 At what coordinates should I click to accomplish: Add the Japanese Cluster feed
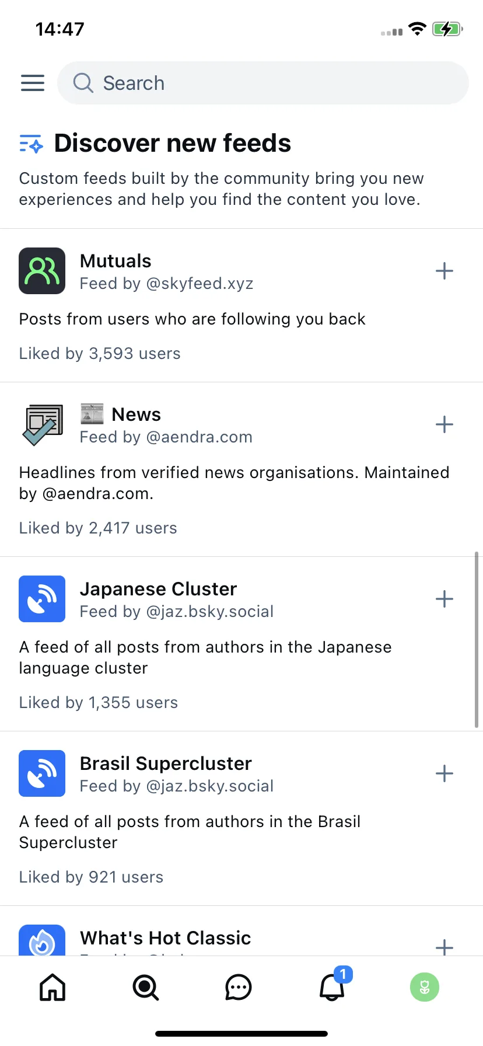tap(444, 599)
